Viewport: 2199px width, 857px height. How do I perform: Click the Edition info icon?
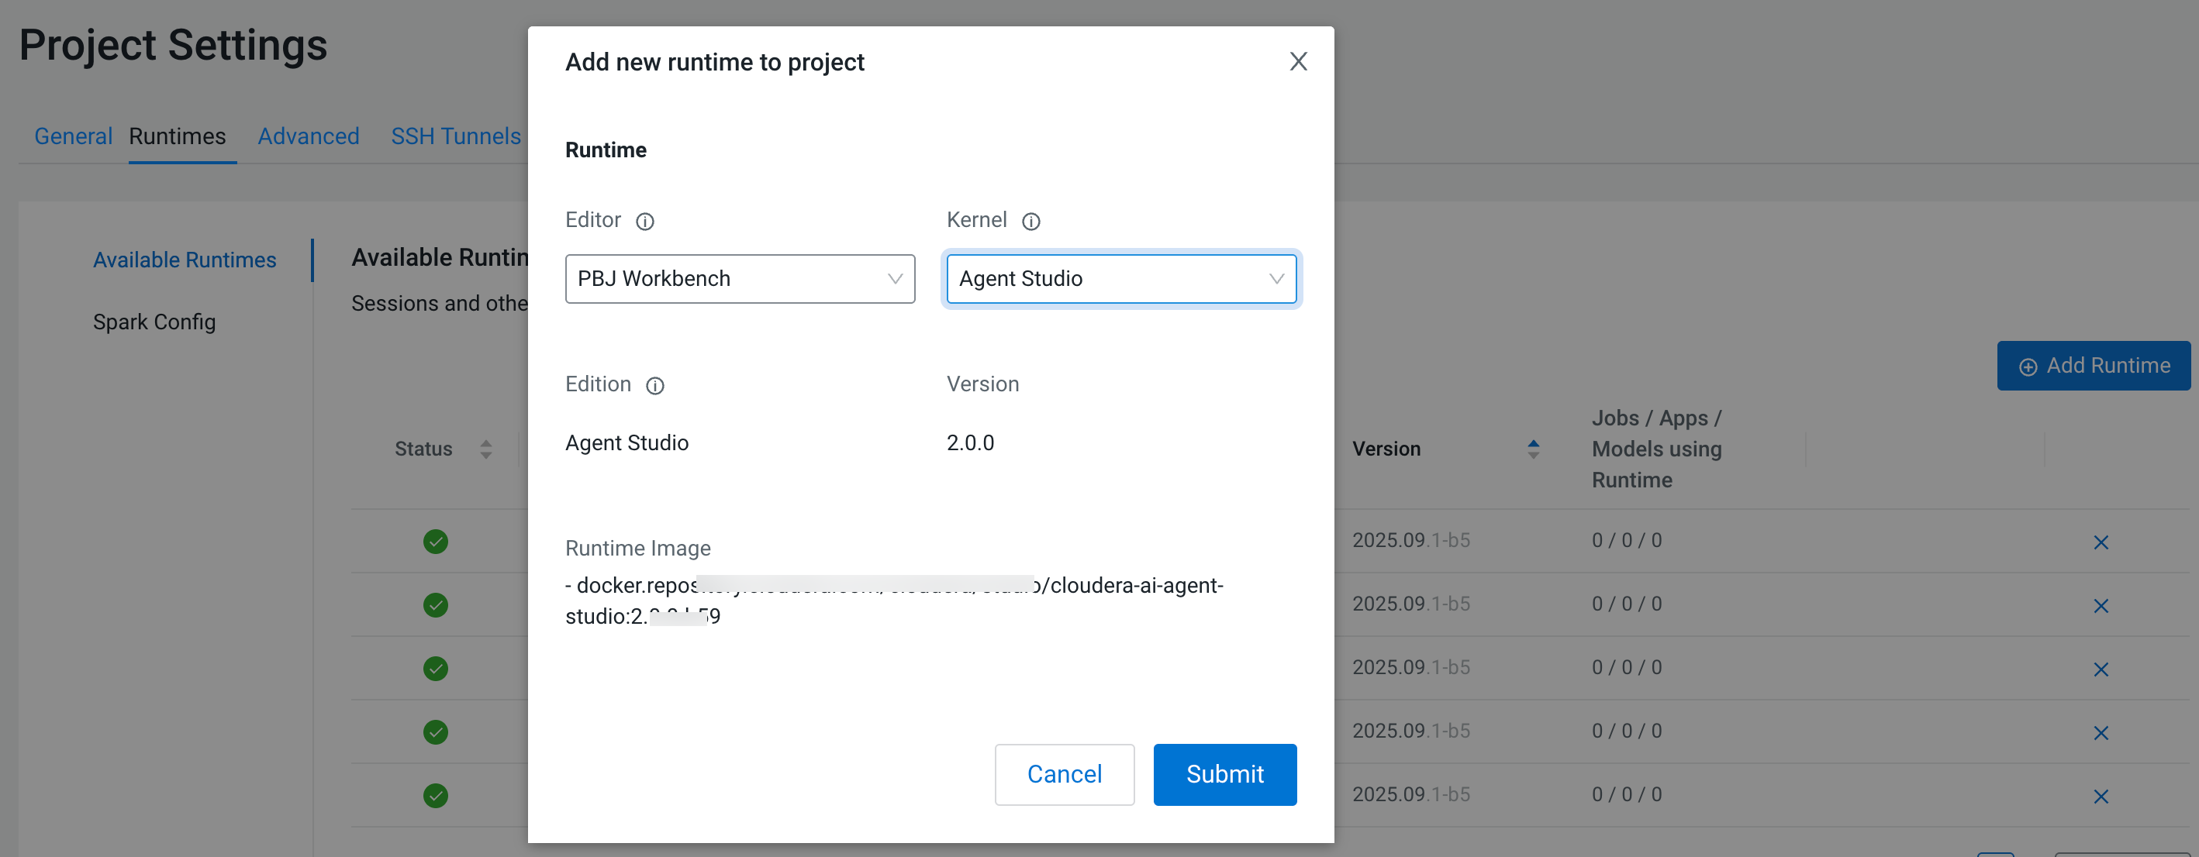654,387
